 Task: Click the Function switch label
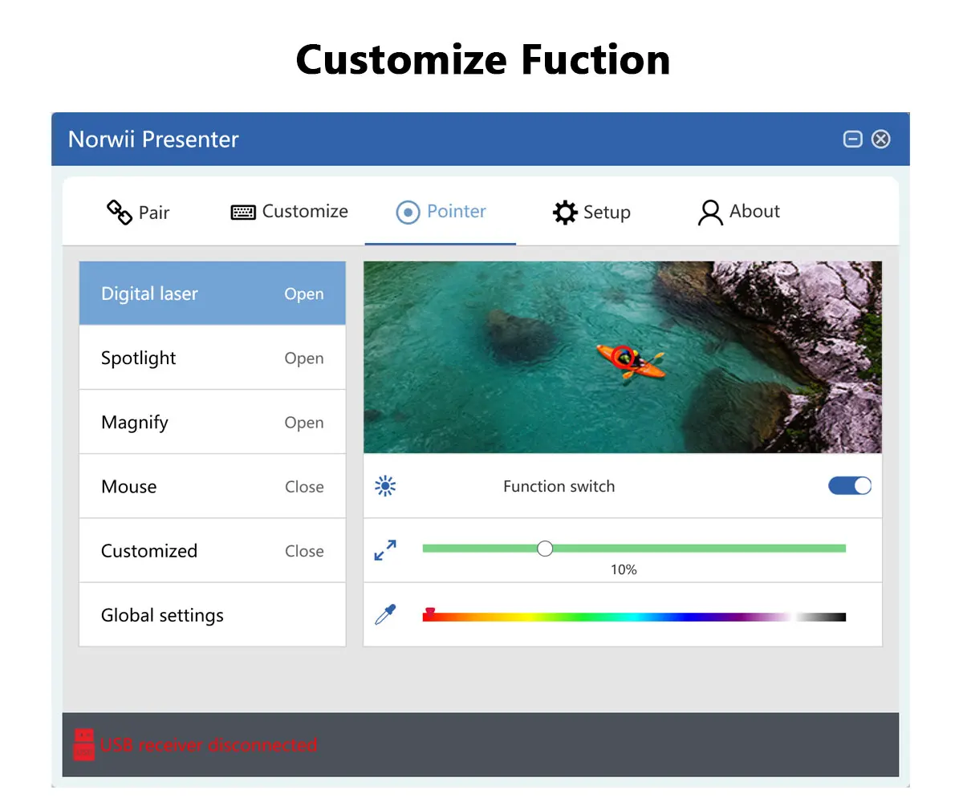(x=559, y=486)
